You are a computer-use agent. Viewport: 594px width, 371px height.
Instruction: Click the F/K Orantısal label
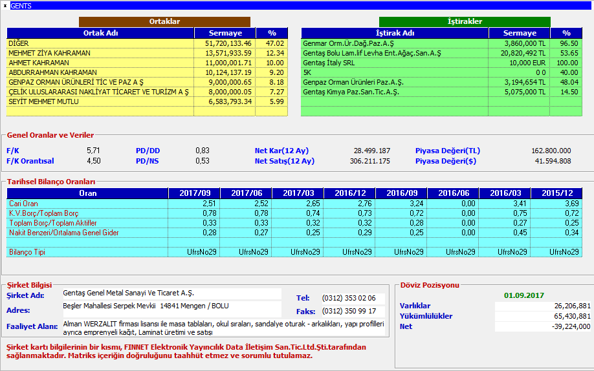tap(30, 161)
